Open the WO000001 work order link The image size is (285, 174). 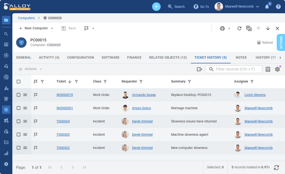click(x=64, y=108)
